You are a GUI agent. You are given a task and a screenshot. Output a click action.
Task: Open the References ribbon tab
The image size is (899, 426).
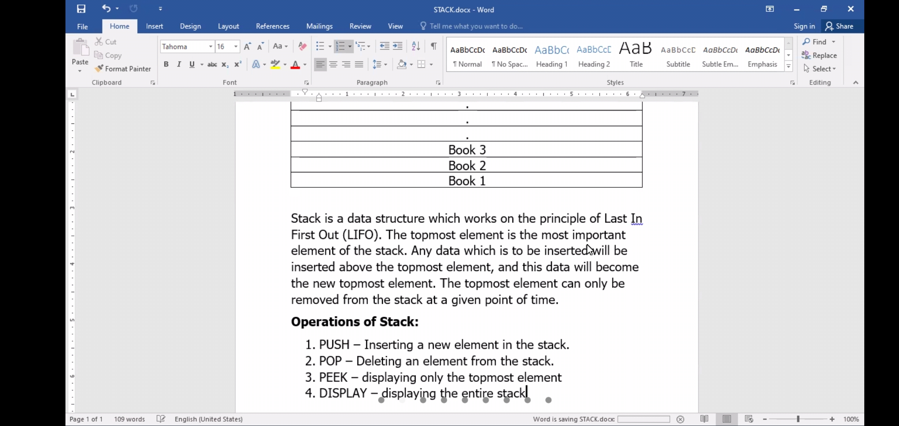tap(272, 26)
